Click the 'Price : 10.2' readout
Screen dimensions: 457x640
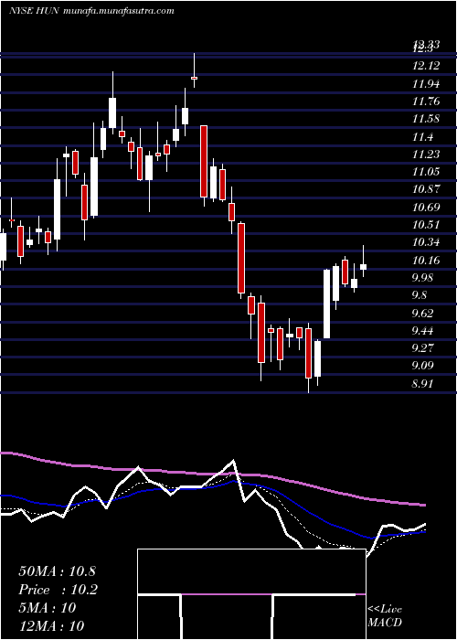[x=58, y=590]
